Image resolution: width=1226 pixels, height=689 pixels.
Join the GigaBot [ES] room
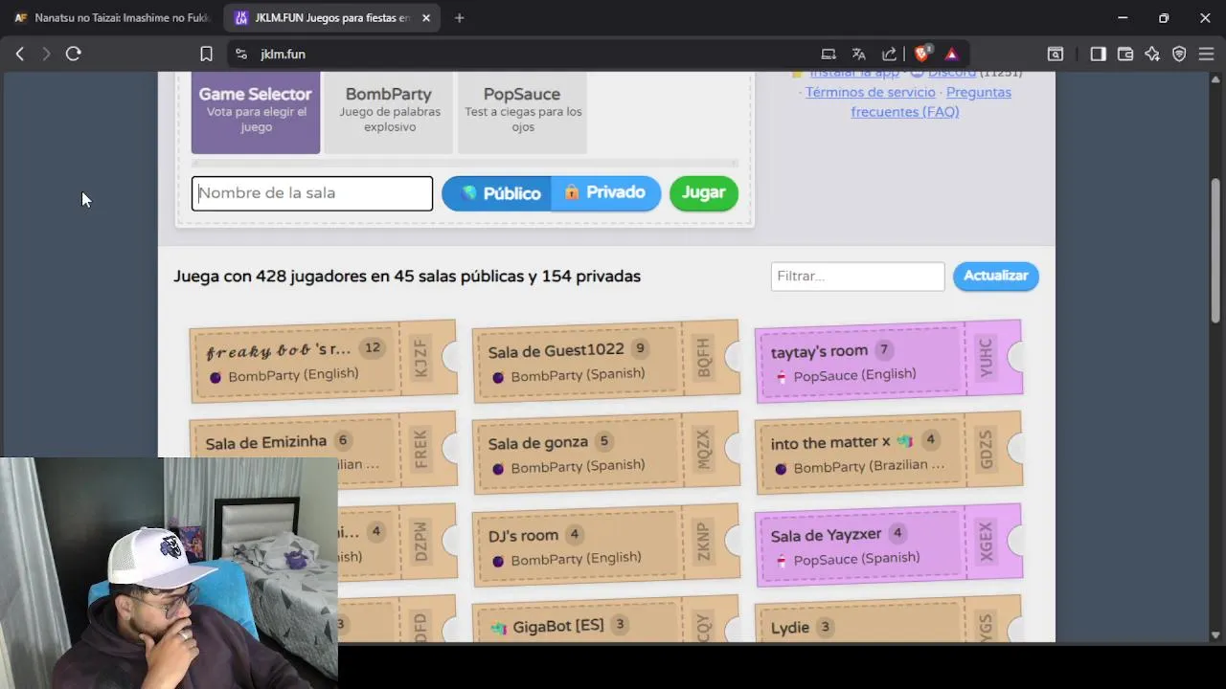(x=605, y=619)
